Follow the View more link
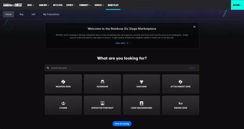Image resolution: width=244 pixels, height=129 pixels. (122, 43)
